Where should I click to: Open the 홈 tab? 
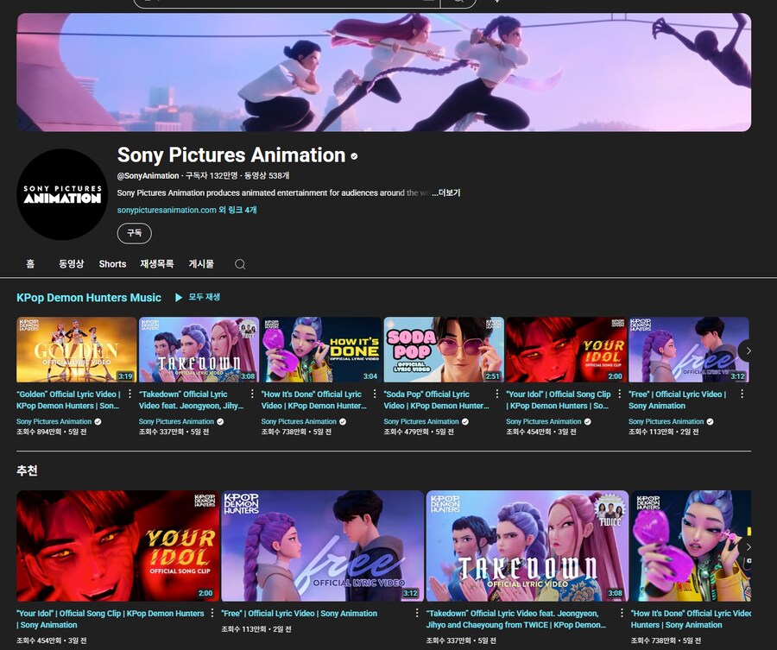[x=30, y=264]
